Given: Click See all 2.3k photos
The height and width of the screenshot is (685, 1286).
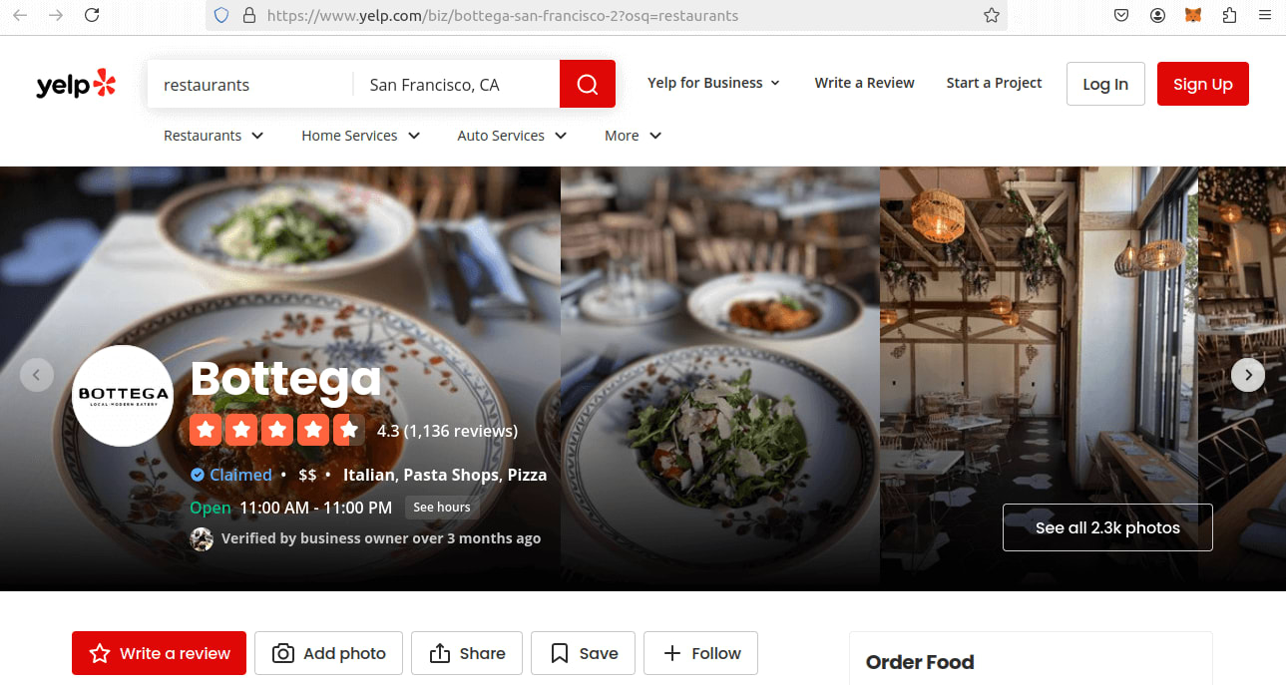Looking at the screenshot, I should [1107, 527].
